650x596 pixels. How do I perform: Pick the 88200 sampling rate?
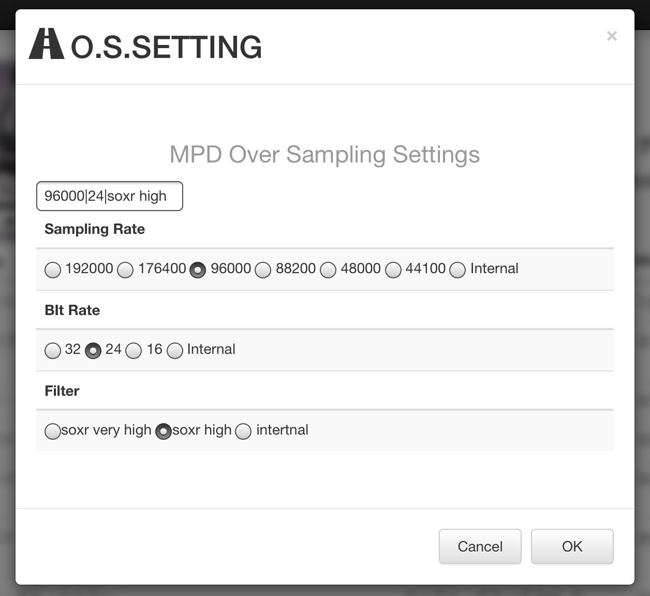pyautogui.click(x=263, y=270)
